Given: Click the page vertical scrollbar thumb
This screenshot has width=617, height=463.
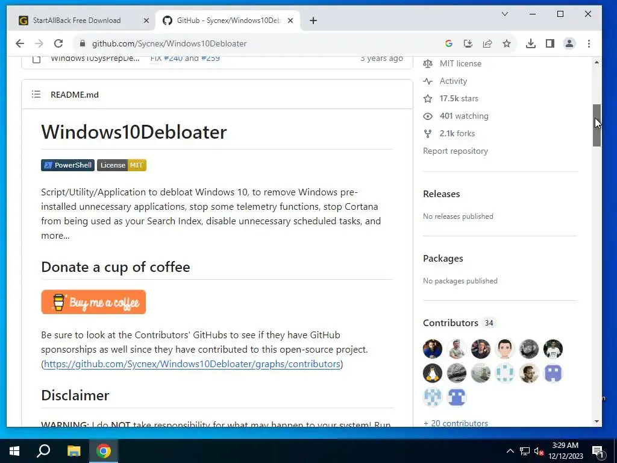Looking at the screenshot, I should (x=597, y=125).
